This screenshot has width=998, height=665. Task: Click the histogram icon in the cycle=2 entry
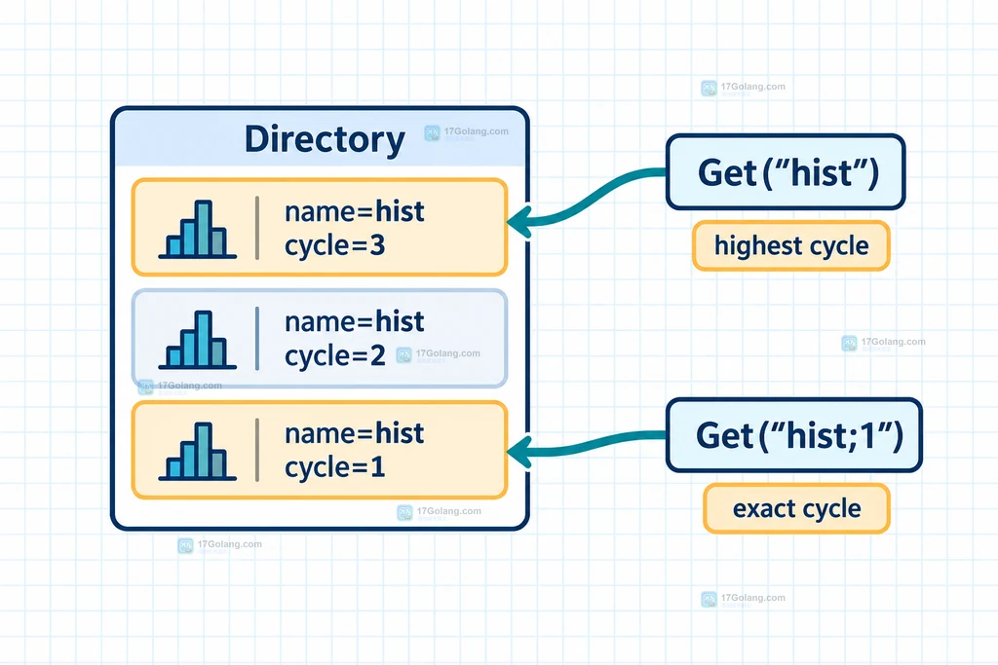coord(197,340)
